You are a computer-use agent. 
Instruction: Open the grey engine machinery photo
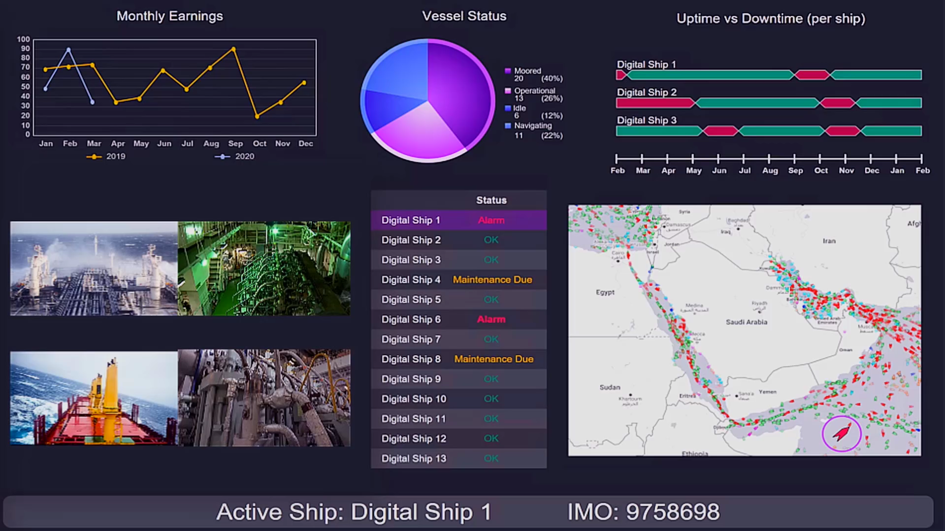pyautogui.click(x=264, y=398)
